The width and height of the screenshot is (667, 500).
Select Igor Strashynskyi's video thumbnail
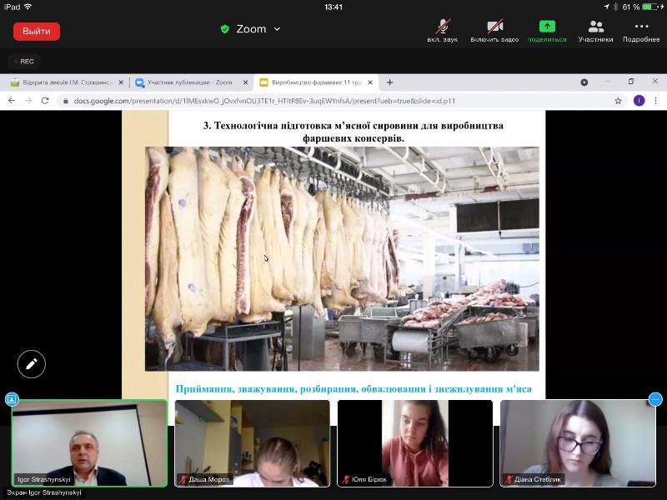[x=89, y=442]
